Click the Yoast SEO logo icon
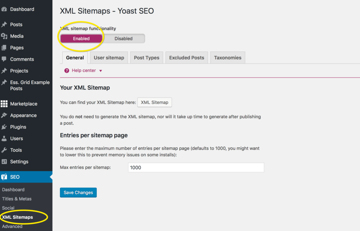This screenshot has height=231, width=360. (x=4, y=177)
